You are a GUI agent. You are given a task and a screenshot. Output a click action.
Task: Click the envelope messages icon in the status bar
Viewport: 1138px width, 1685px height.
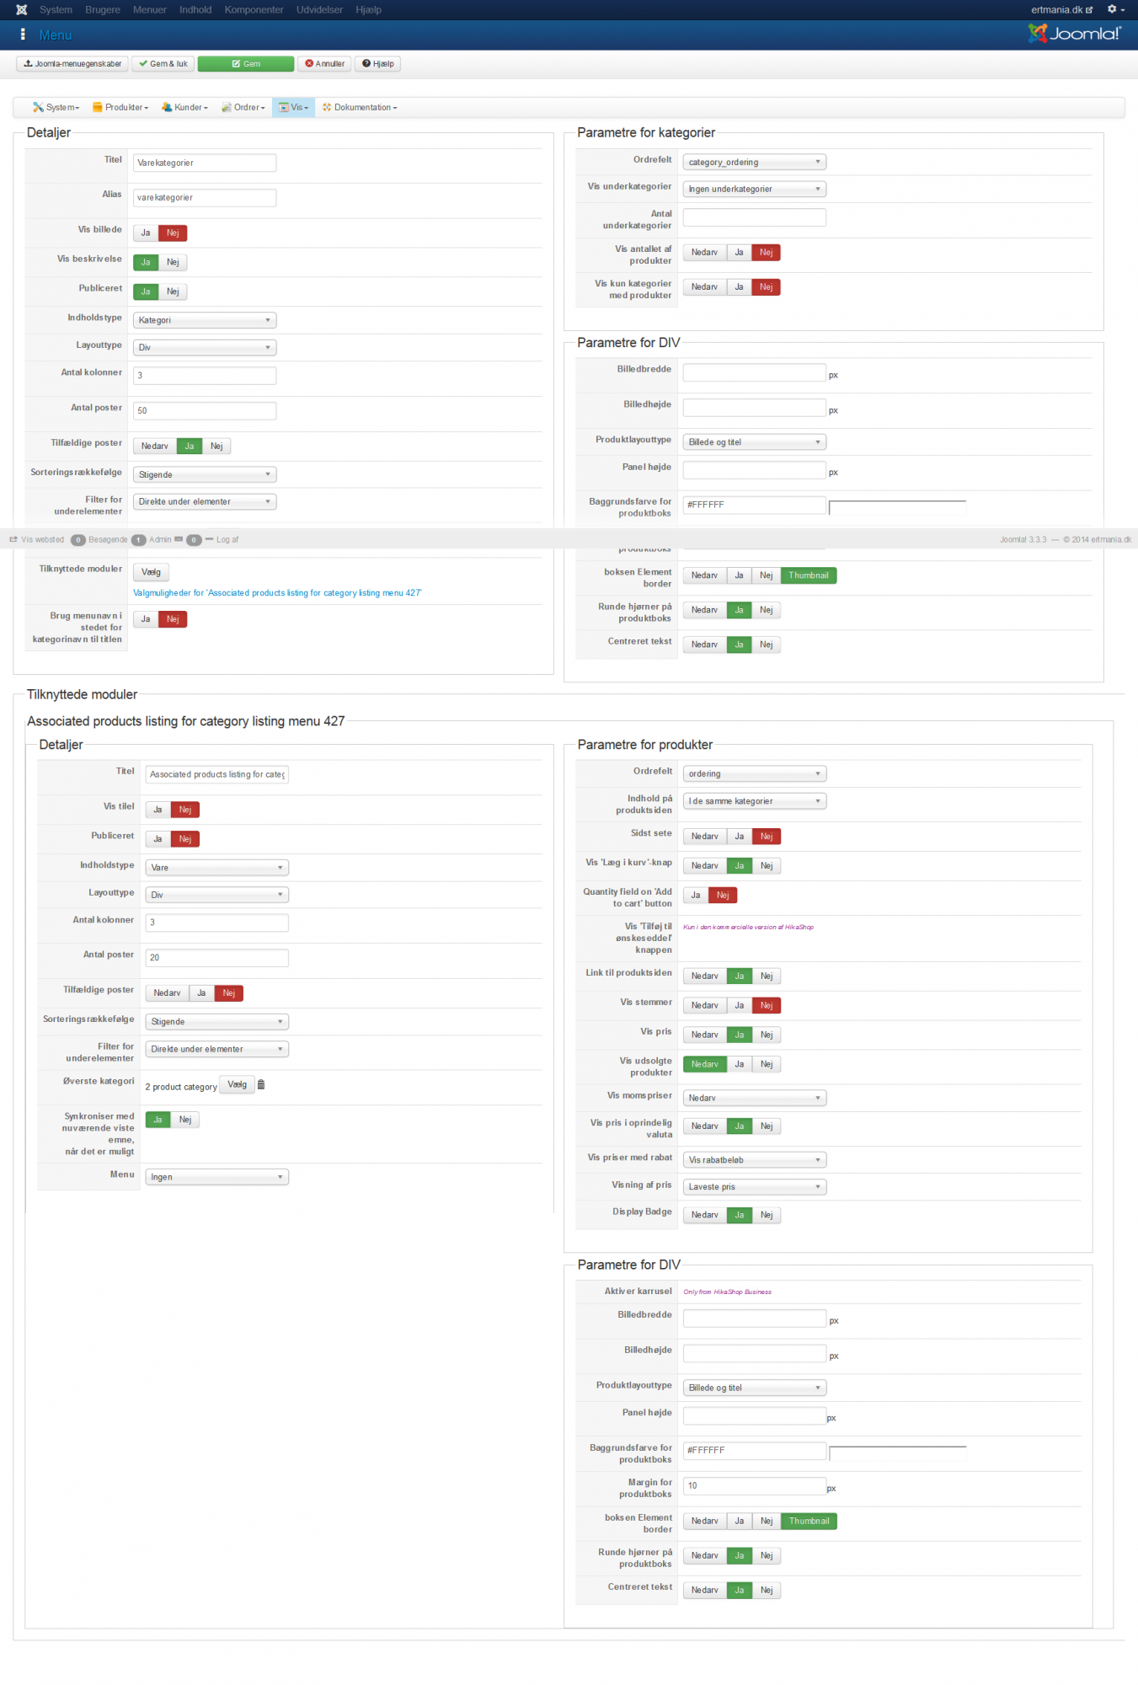click(x=179, y=539)
